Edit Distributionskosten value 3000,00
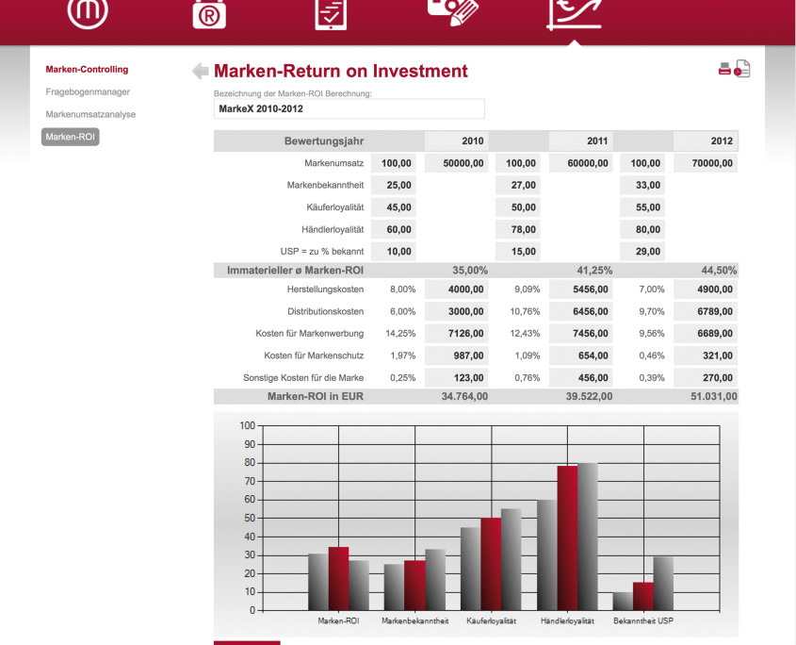 456,311
